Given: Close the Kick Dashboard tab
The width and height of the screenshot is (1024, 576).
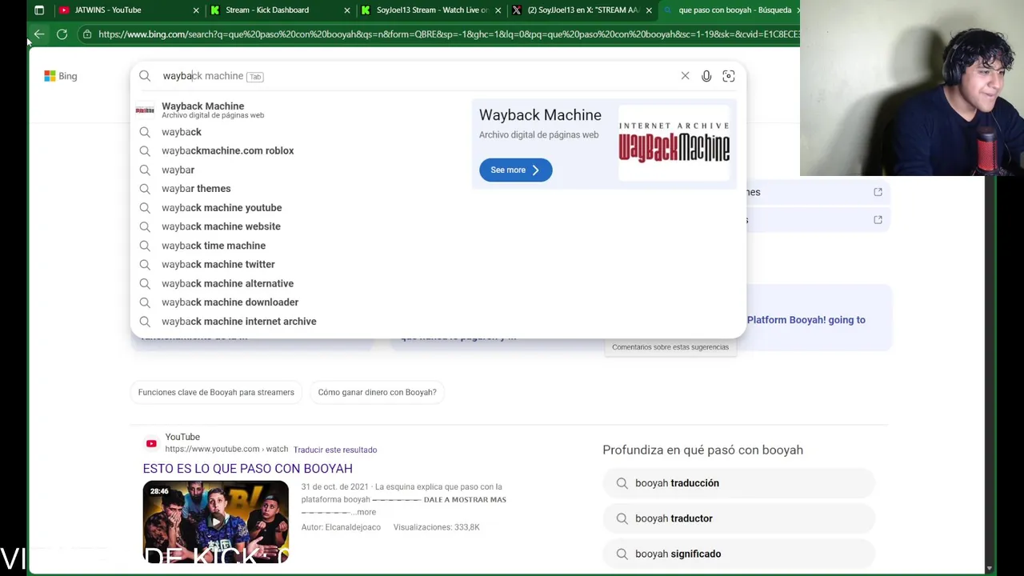Looking at the screenshot, I should [346, 10].
